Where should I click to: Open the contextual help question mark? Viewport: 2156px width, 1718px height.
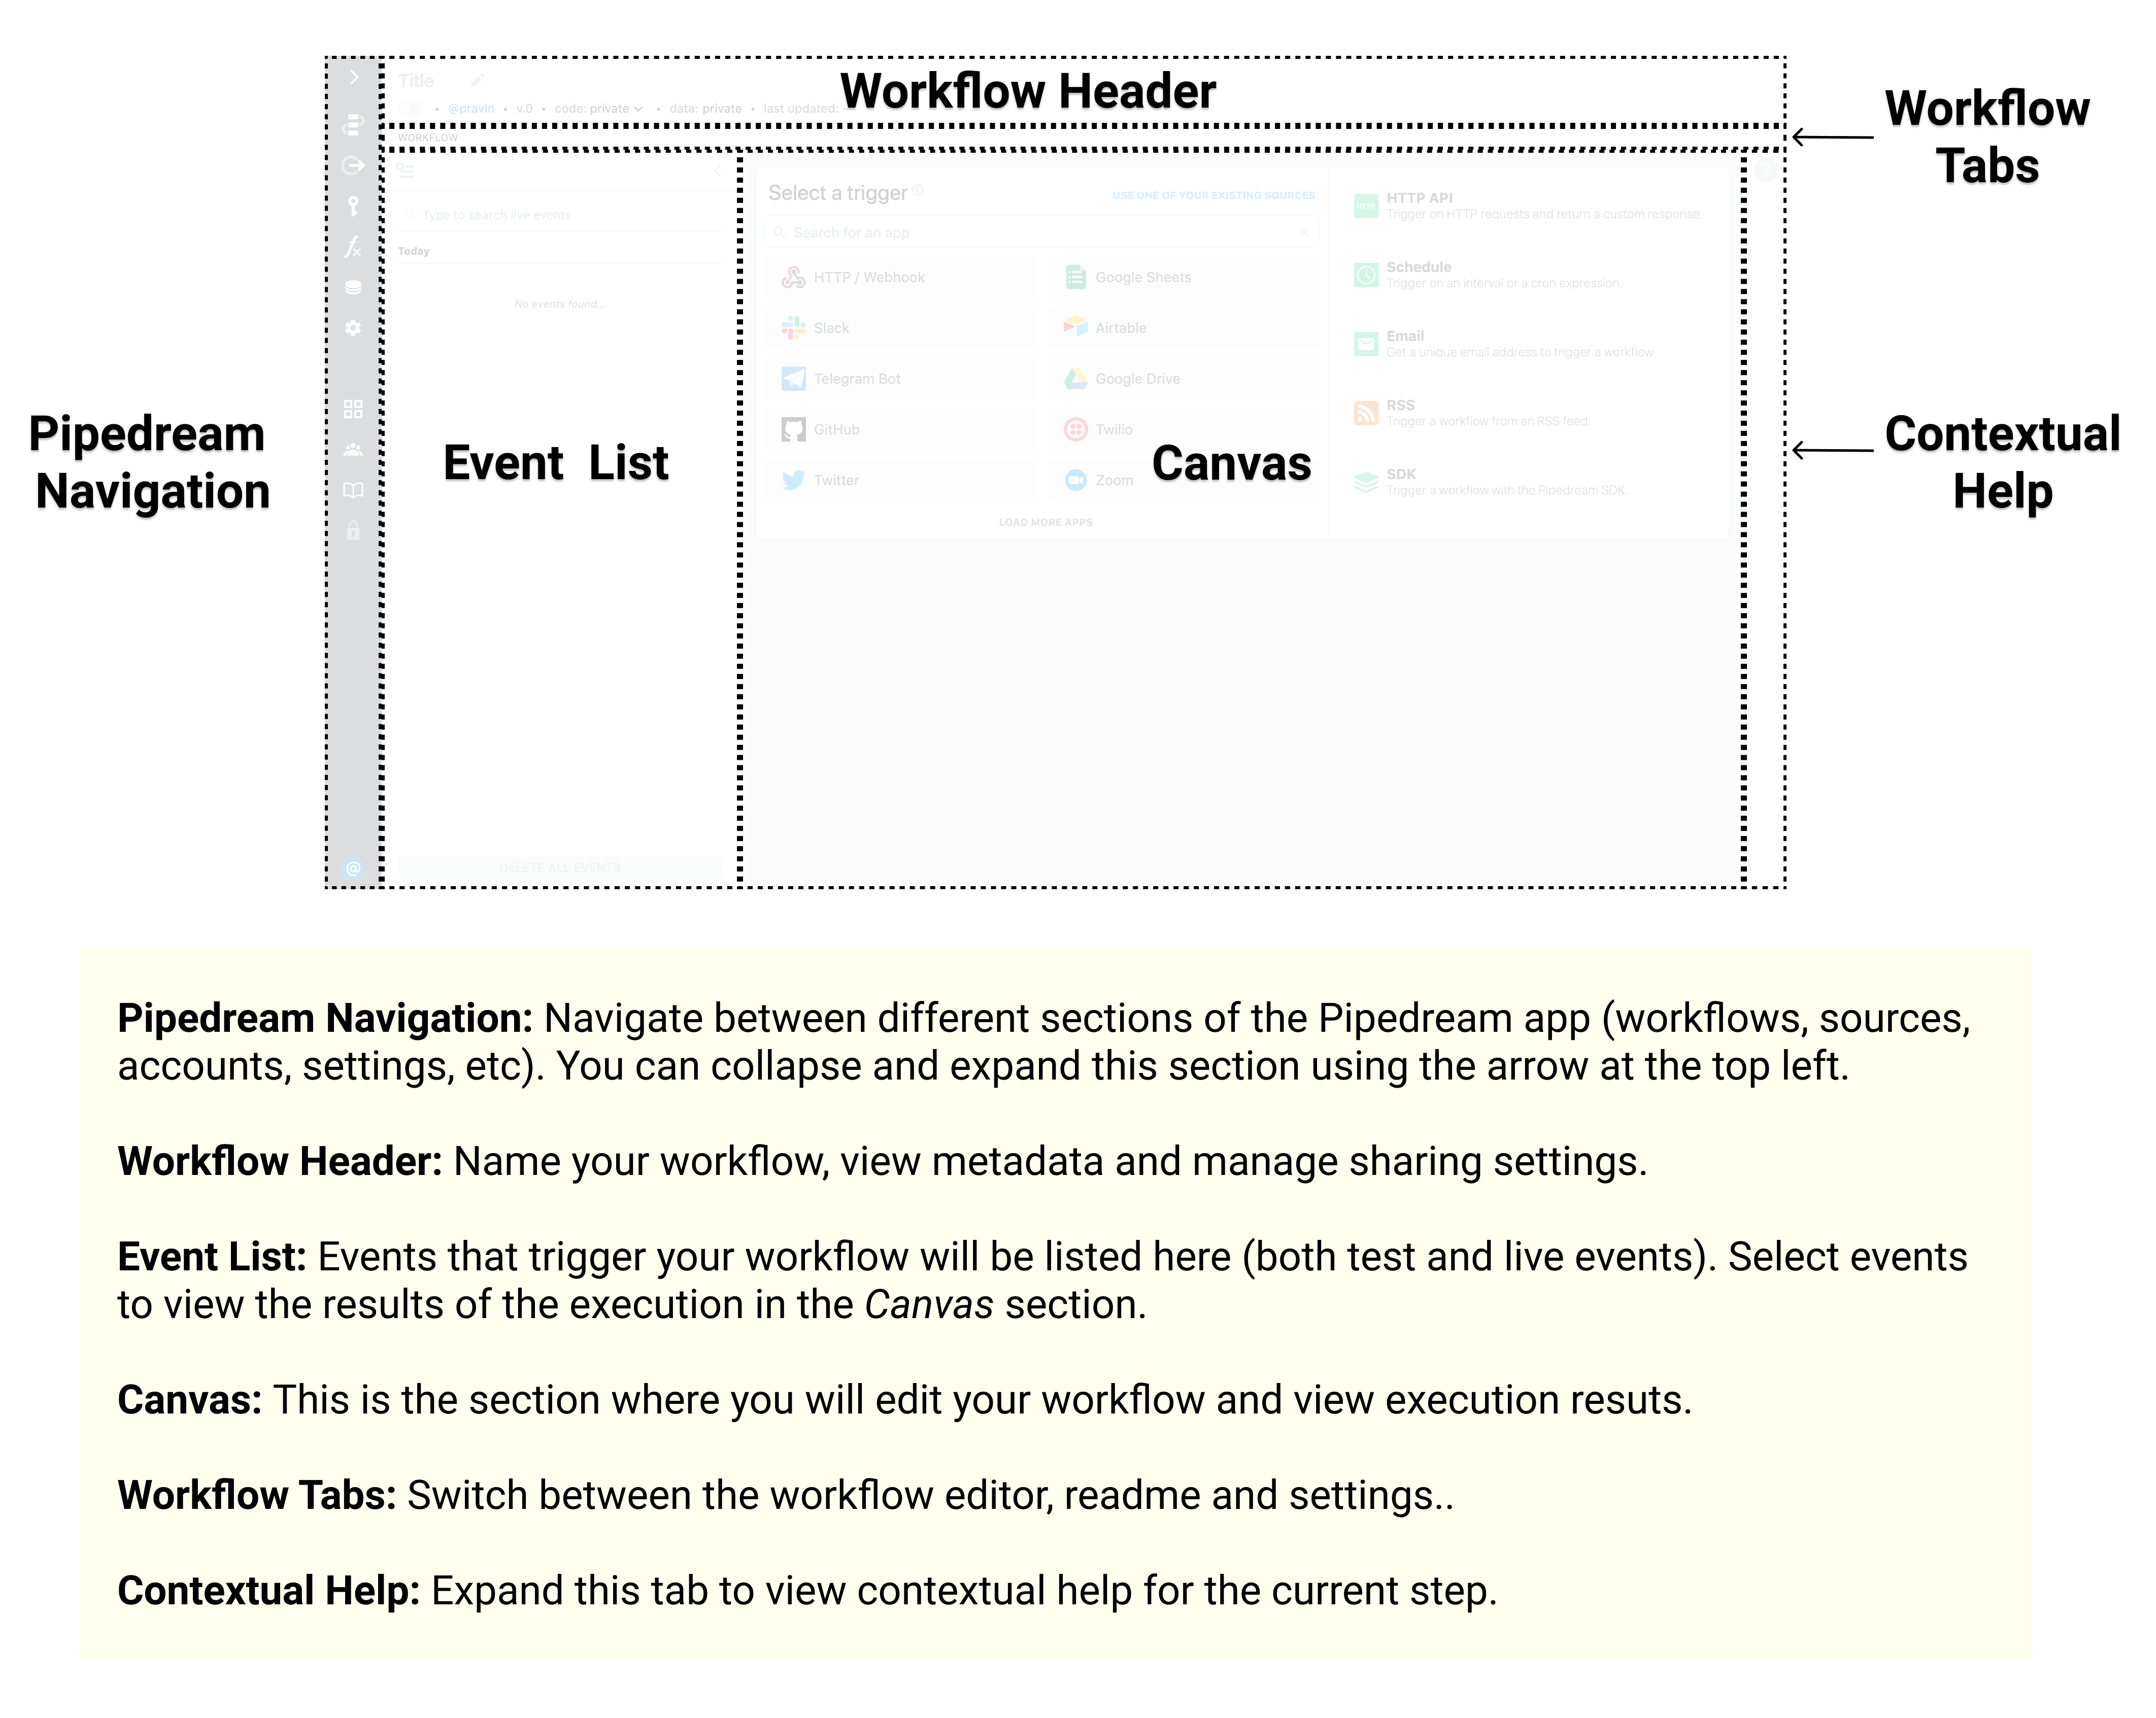coord(1766,171)
